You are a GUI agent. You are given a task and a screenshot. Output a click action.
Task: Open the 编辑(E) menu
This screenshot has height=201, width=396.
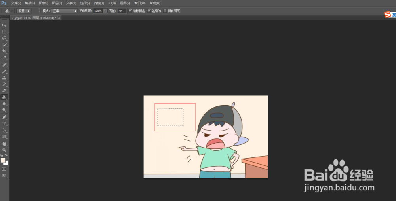(30, 3)
